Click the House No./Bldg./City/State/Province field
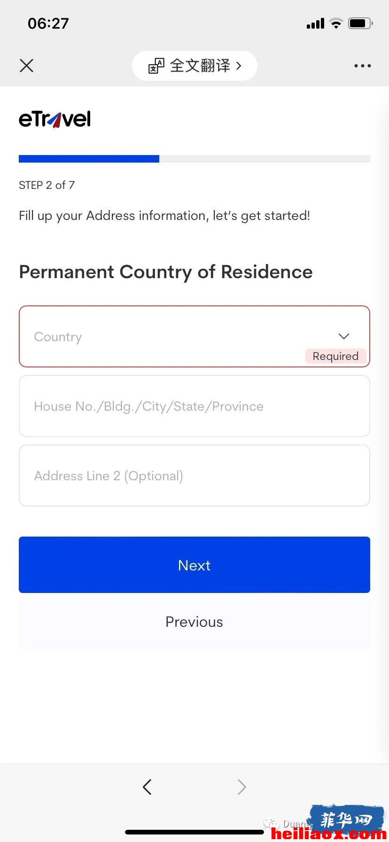The height and width of the screenshot is (842, 389). (194, 406)
